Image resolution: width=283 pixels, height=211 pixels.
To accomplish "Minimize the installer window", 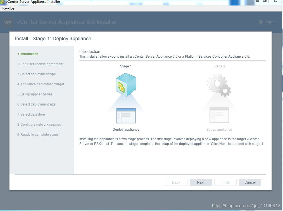I will [257, 1].
